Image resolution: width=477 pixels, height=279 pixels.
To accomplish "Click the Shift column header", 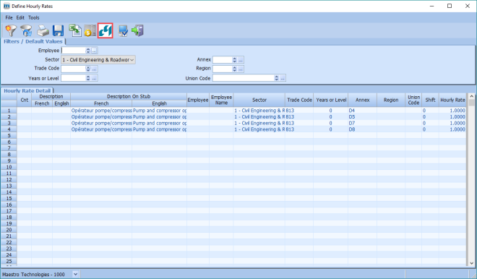I will point(430,100).
